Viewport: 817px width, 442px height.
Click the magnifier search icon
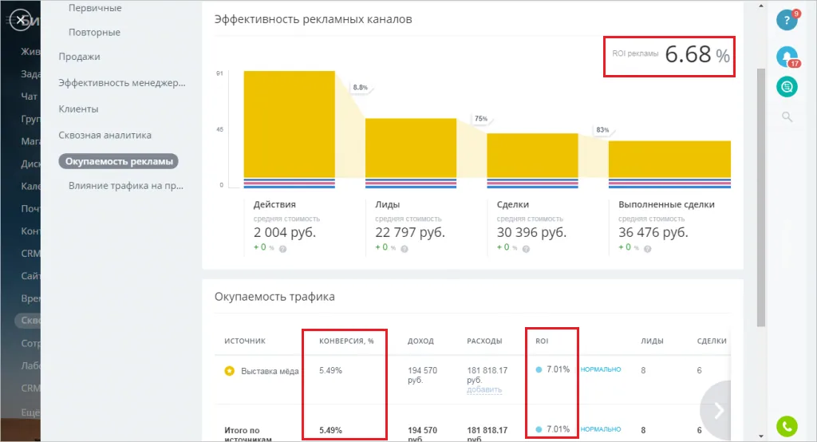pyautogui.click(x=787, y=116)
